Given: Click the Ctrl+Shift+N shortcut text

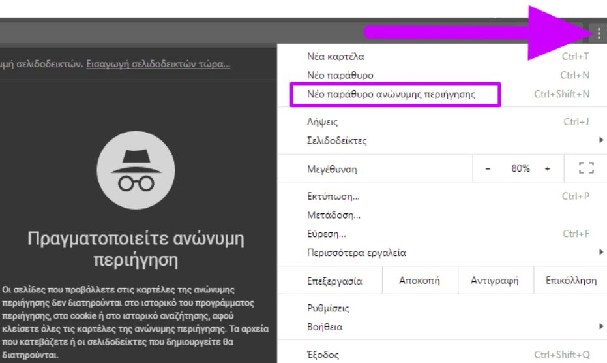Looking at the screenshot, I should (x=562, y=94).
